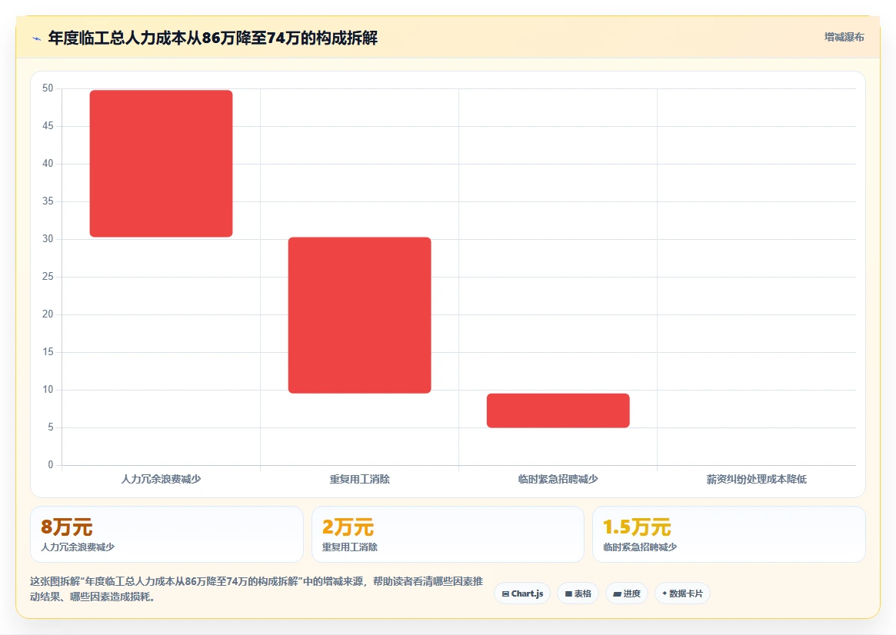
Task: Click the x-axis label 薪资纠纷处理成本降低
Action: pos(757,479)
